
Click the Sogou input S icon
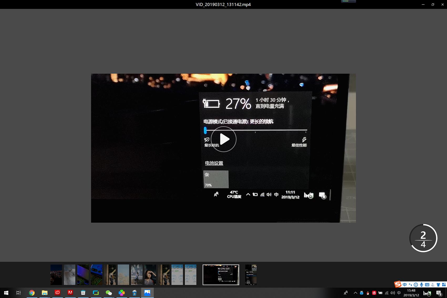(x=398, y=284)
